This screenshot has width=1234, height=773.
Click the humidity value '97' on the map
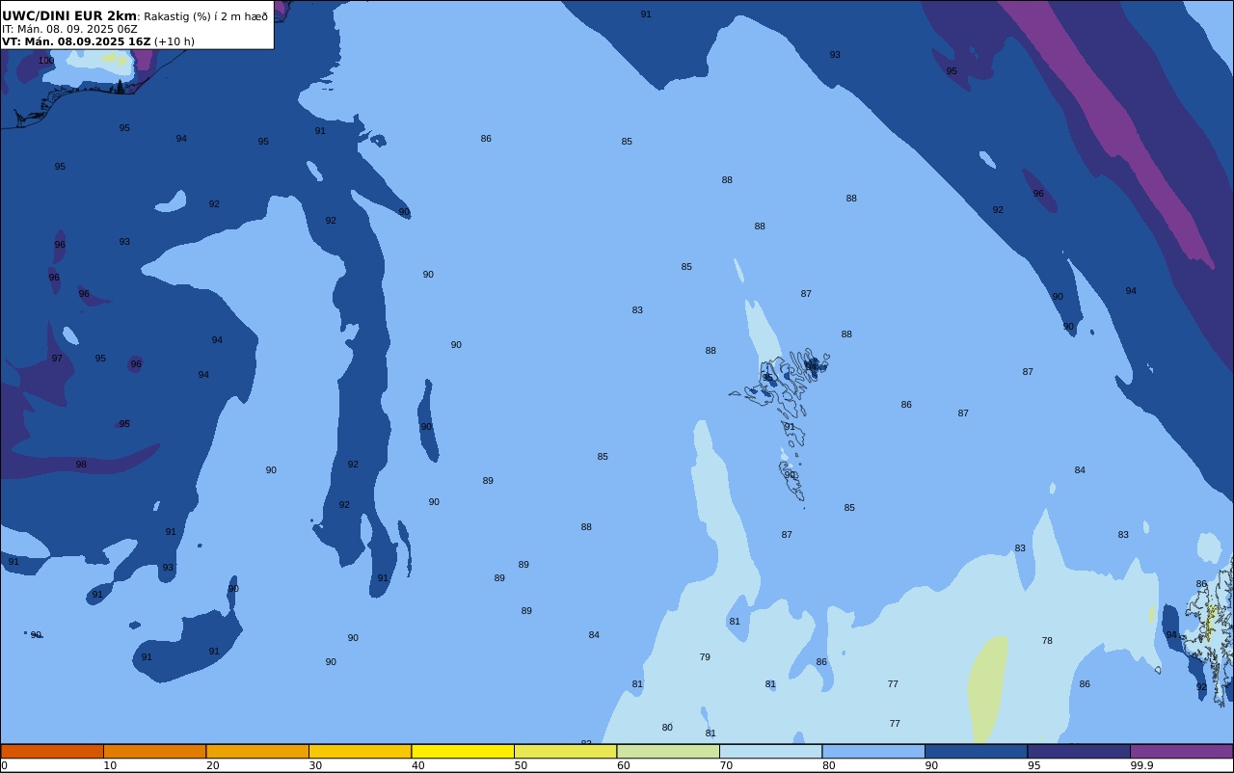pos(57,359)
